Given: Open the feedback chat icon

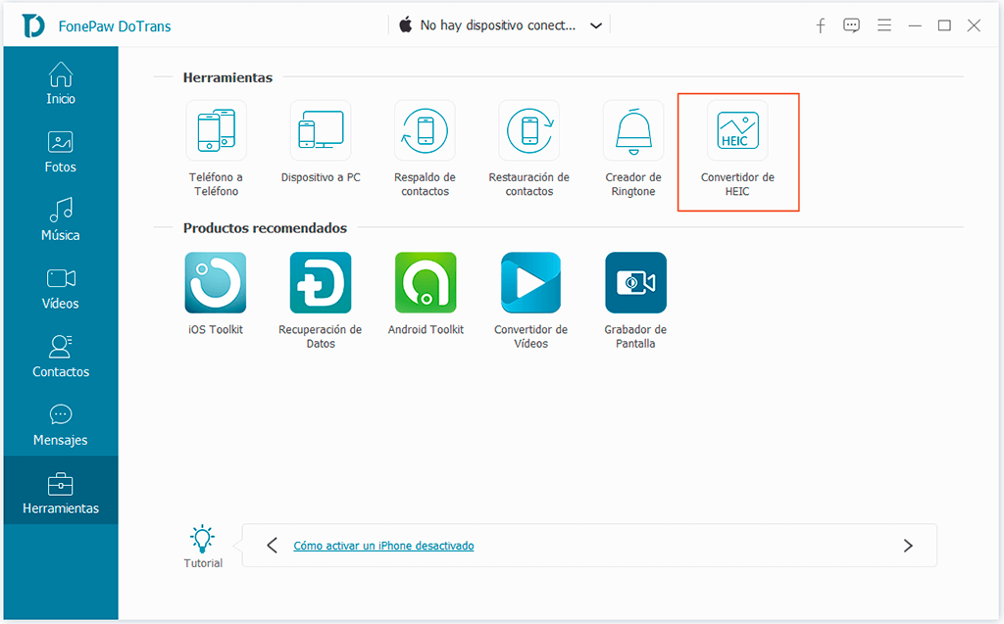Looking at the screenshot, I should coord(851,25).
